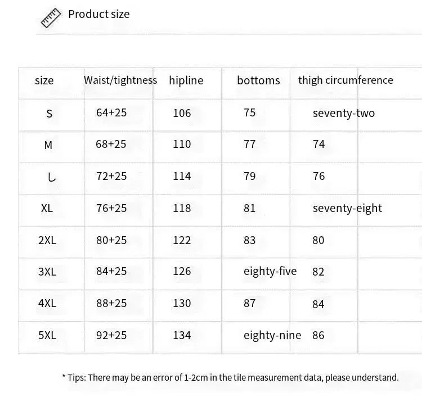
Task: Click the tips note about measurement error
Action: (230, 378)
